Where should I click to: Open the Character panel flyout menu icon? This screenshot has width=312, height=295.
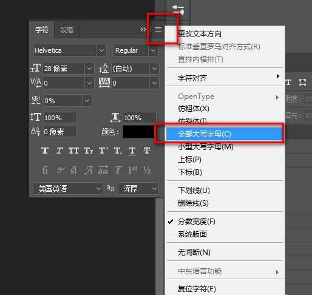point(158,30)
